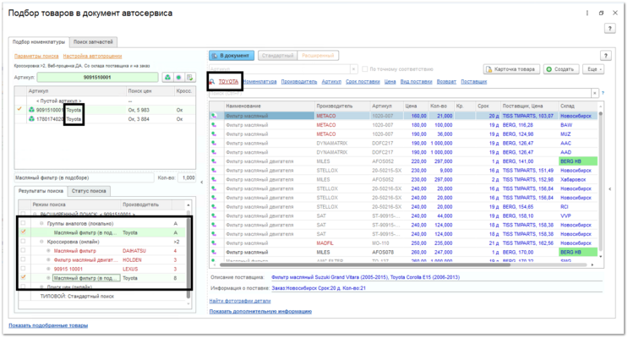The height and width of the screenshot is (338, 628).
Task: Expand the Toyota node with count 8
Action: pos(48,278)
